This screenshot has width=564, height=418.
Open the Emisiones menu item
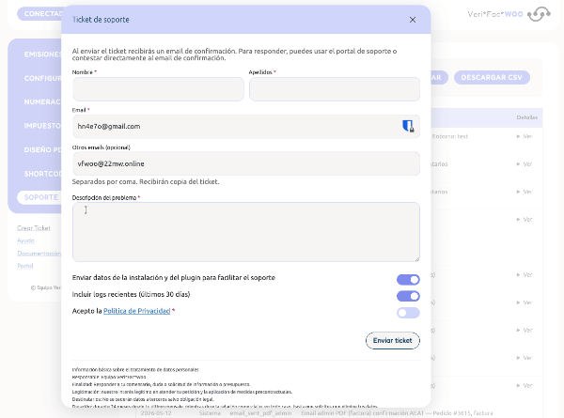[42, 54]
